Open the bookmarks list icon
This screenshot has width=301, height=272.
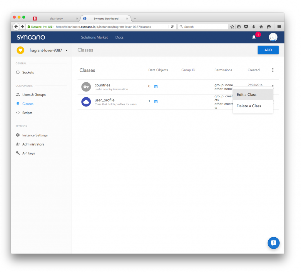click(x=239, y=27)
